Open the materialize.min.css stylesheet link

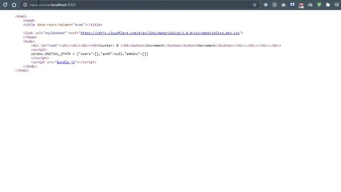(160, 33)
